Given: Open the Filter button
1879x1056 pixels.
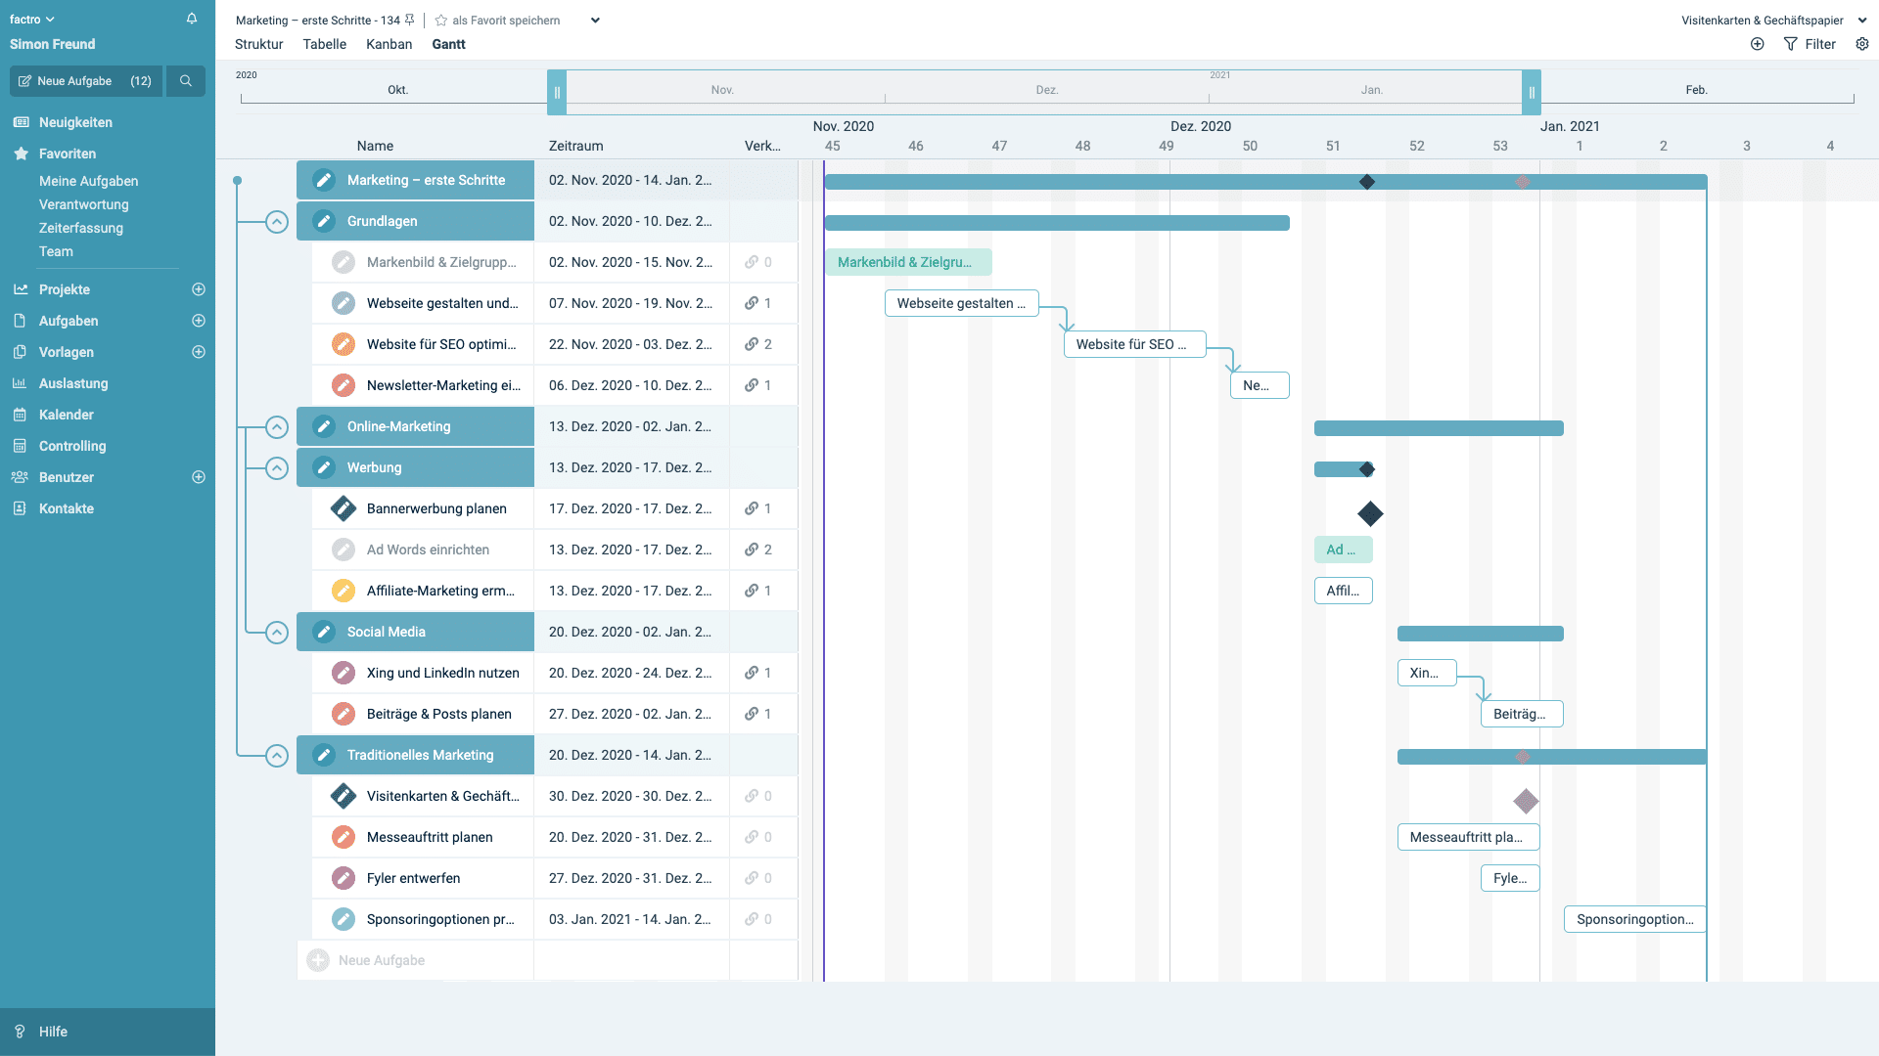Looking at the screenshot, I should point(1810,44).
